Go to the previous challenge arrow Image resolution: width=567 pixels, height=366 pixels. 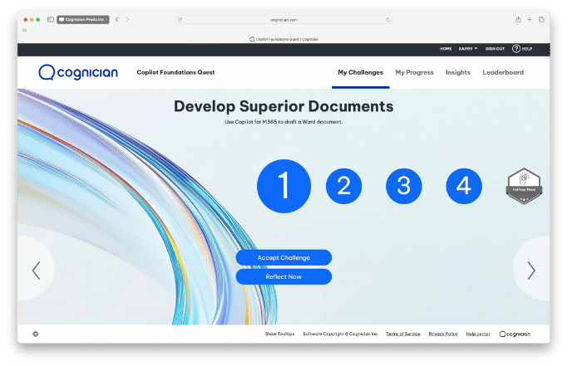click(36, 270)
